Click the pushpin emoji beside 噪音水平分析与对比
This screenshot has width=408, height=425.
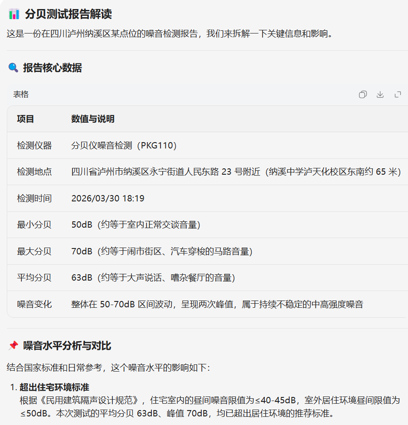[14, 346]
